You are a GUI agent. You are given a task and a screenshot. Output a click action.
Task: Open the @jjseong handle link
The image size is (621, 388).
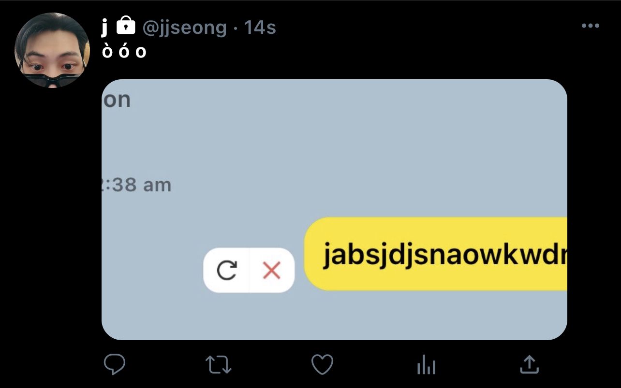click(184, 27)
